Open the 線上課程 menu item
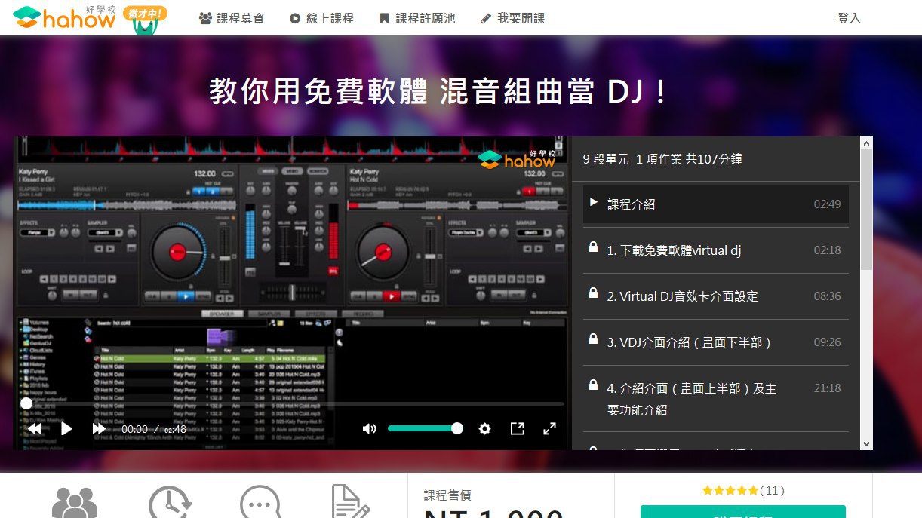 point(321,18)
